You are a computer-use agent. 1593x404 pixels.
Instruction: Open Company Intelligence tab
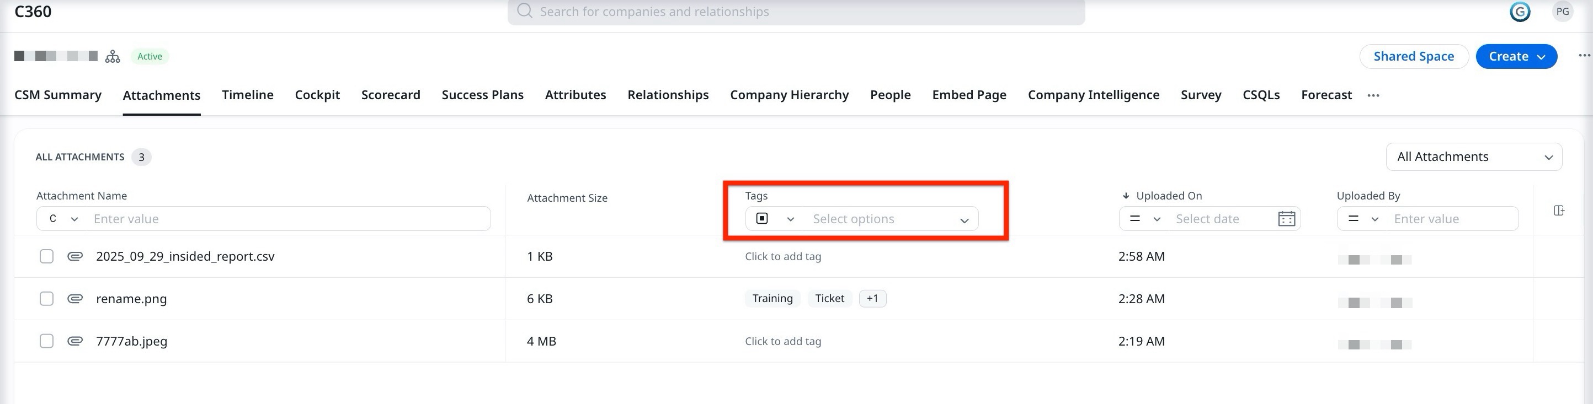[1093, 95]
